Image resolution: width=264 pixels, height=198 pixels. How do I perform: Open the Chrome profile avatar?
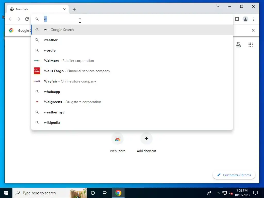(x=245, y=19)
